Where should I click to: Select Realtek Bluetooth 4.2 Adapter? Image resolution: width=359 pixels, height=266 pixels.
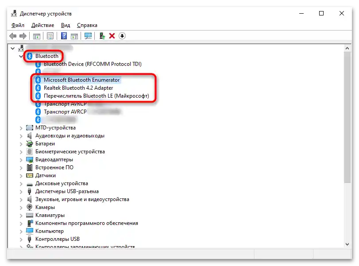(x=78, y=88)
